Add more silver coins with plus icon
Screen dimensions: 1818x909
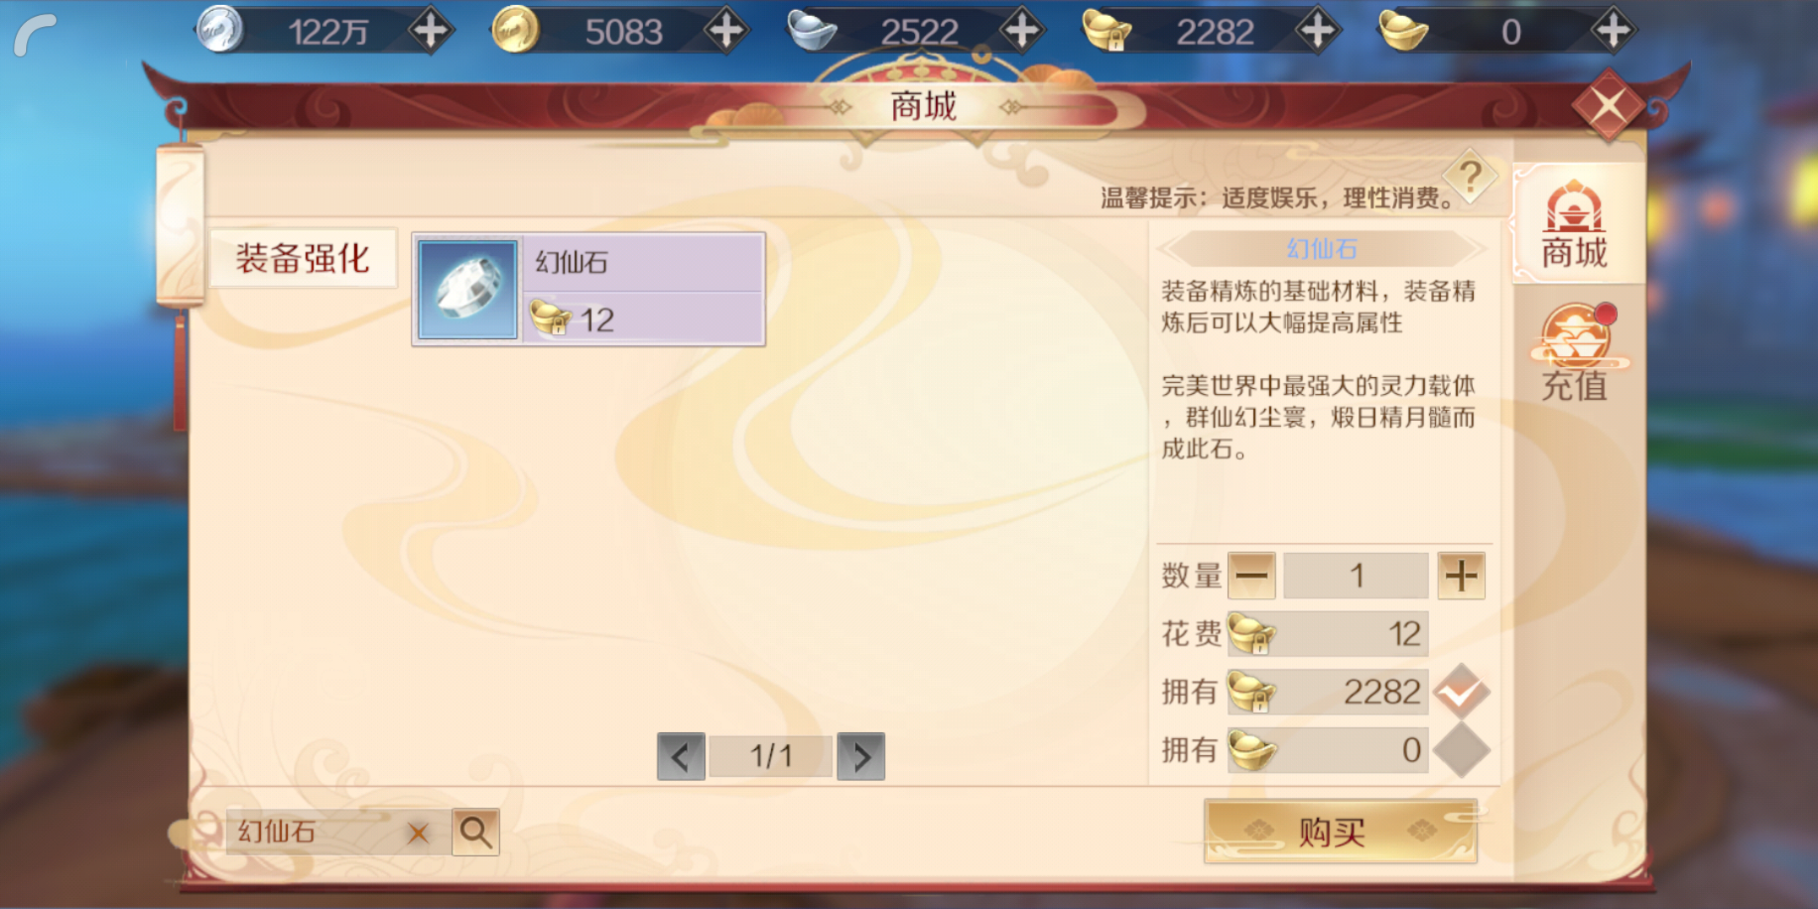click(x=431, y=31)
